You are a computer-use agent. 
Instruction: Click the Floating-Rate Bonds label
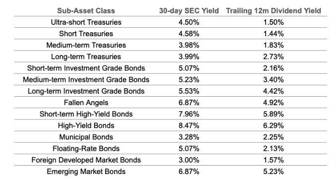(x=86, y=149)
